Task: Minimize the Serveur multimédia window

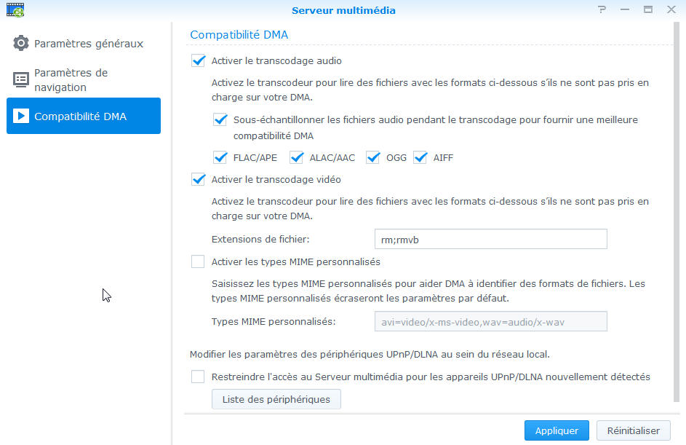Action: click(625, 9)
